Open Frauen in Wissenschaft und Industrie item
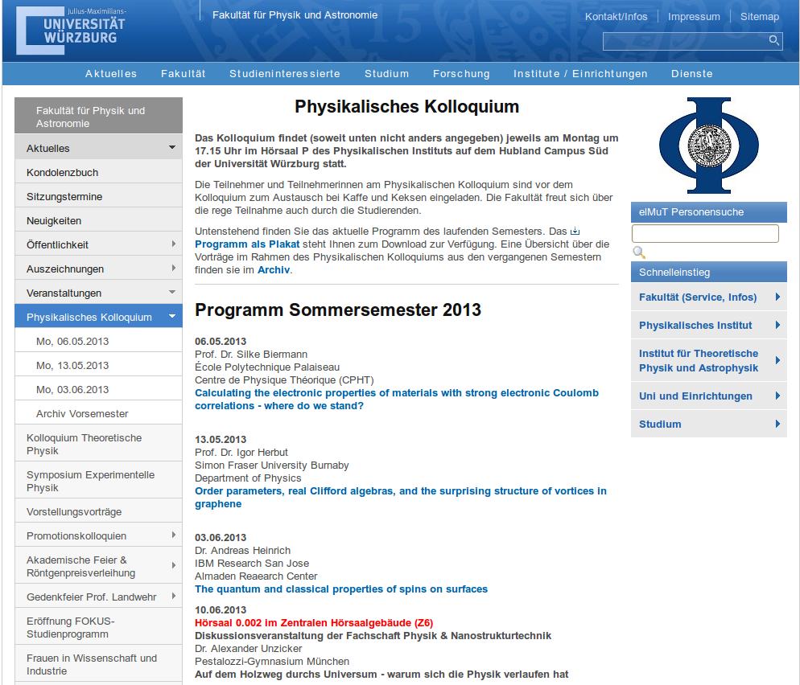 [x=98, y=664]
